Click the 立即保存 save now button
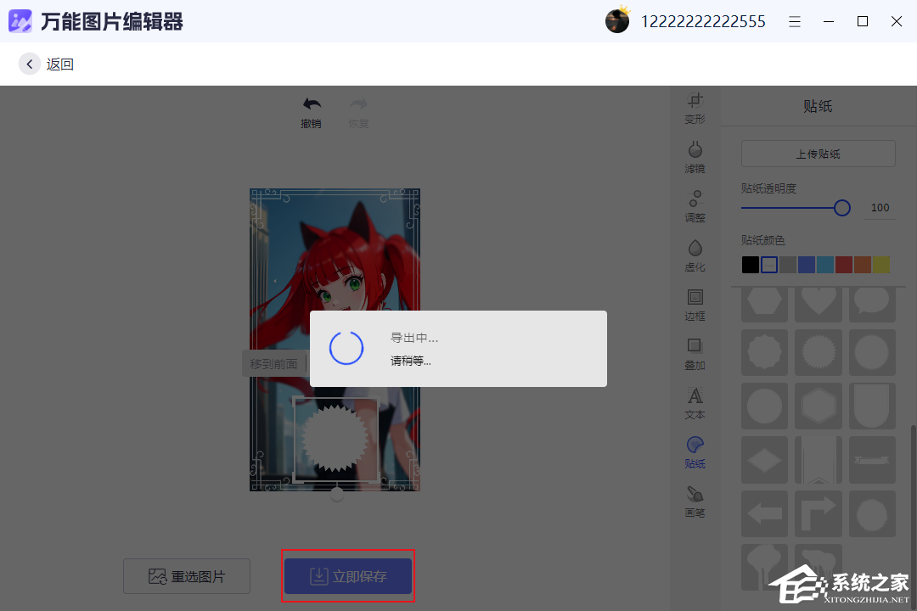 click(348, 576)
